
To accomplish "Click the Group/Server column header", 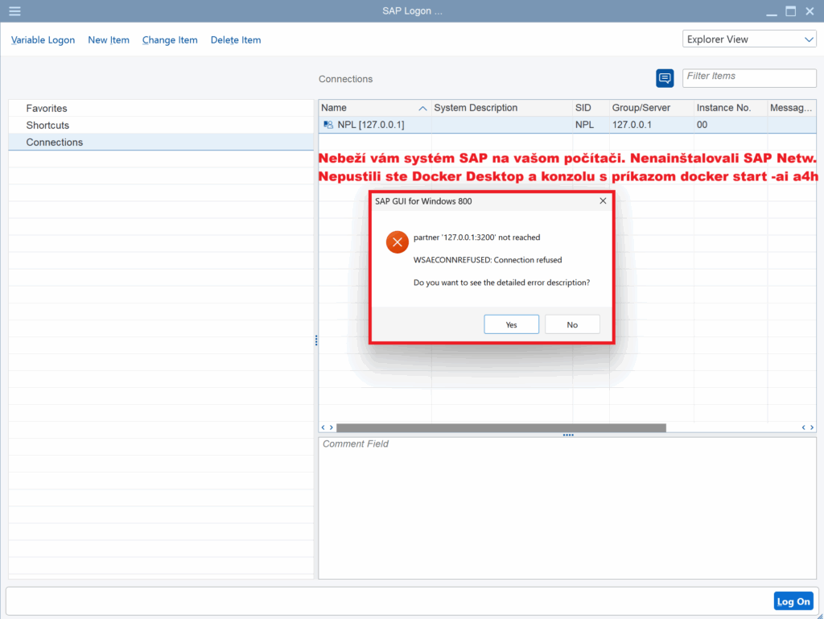I will tap(652, 108).
